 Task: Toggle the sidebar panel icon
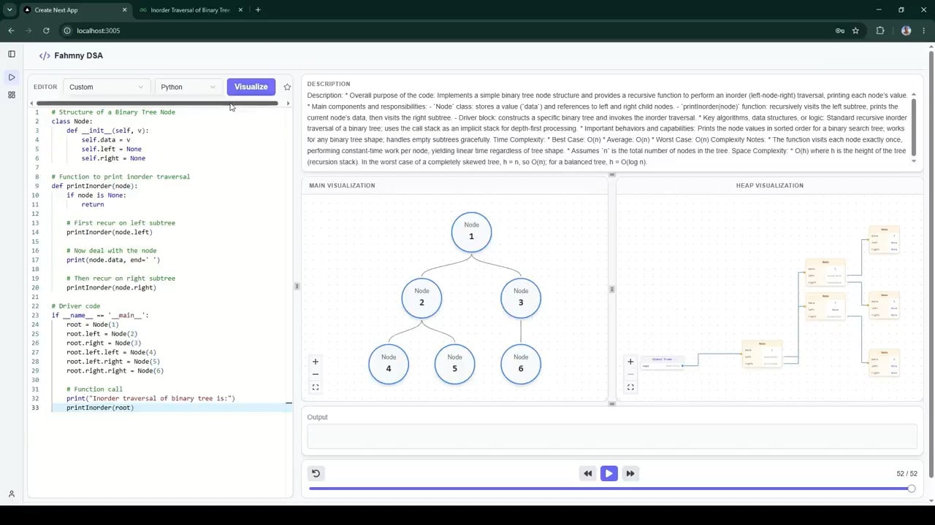(x=11, y=54)
